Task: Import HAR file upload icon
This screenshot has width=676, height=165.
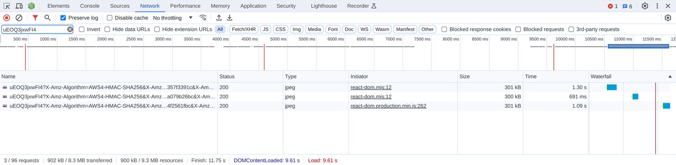Action: (219, 18)
